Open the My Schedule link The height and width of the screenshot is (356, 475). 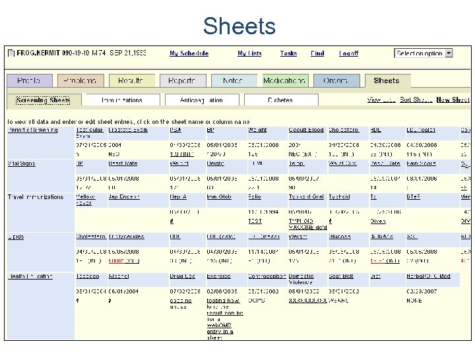tap(189, 53)
